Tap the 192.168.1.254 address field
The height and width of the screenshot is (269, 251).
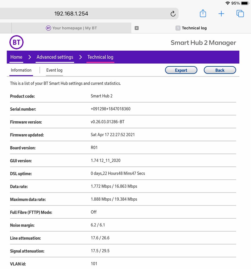pos(71,13)
